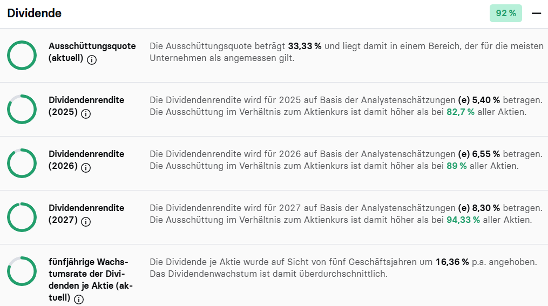The height and width of the screenshot is (306, 548).
Task: Collapse the Dividende section with minus icon
Action: [x=537, y=13]
